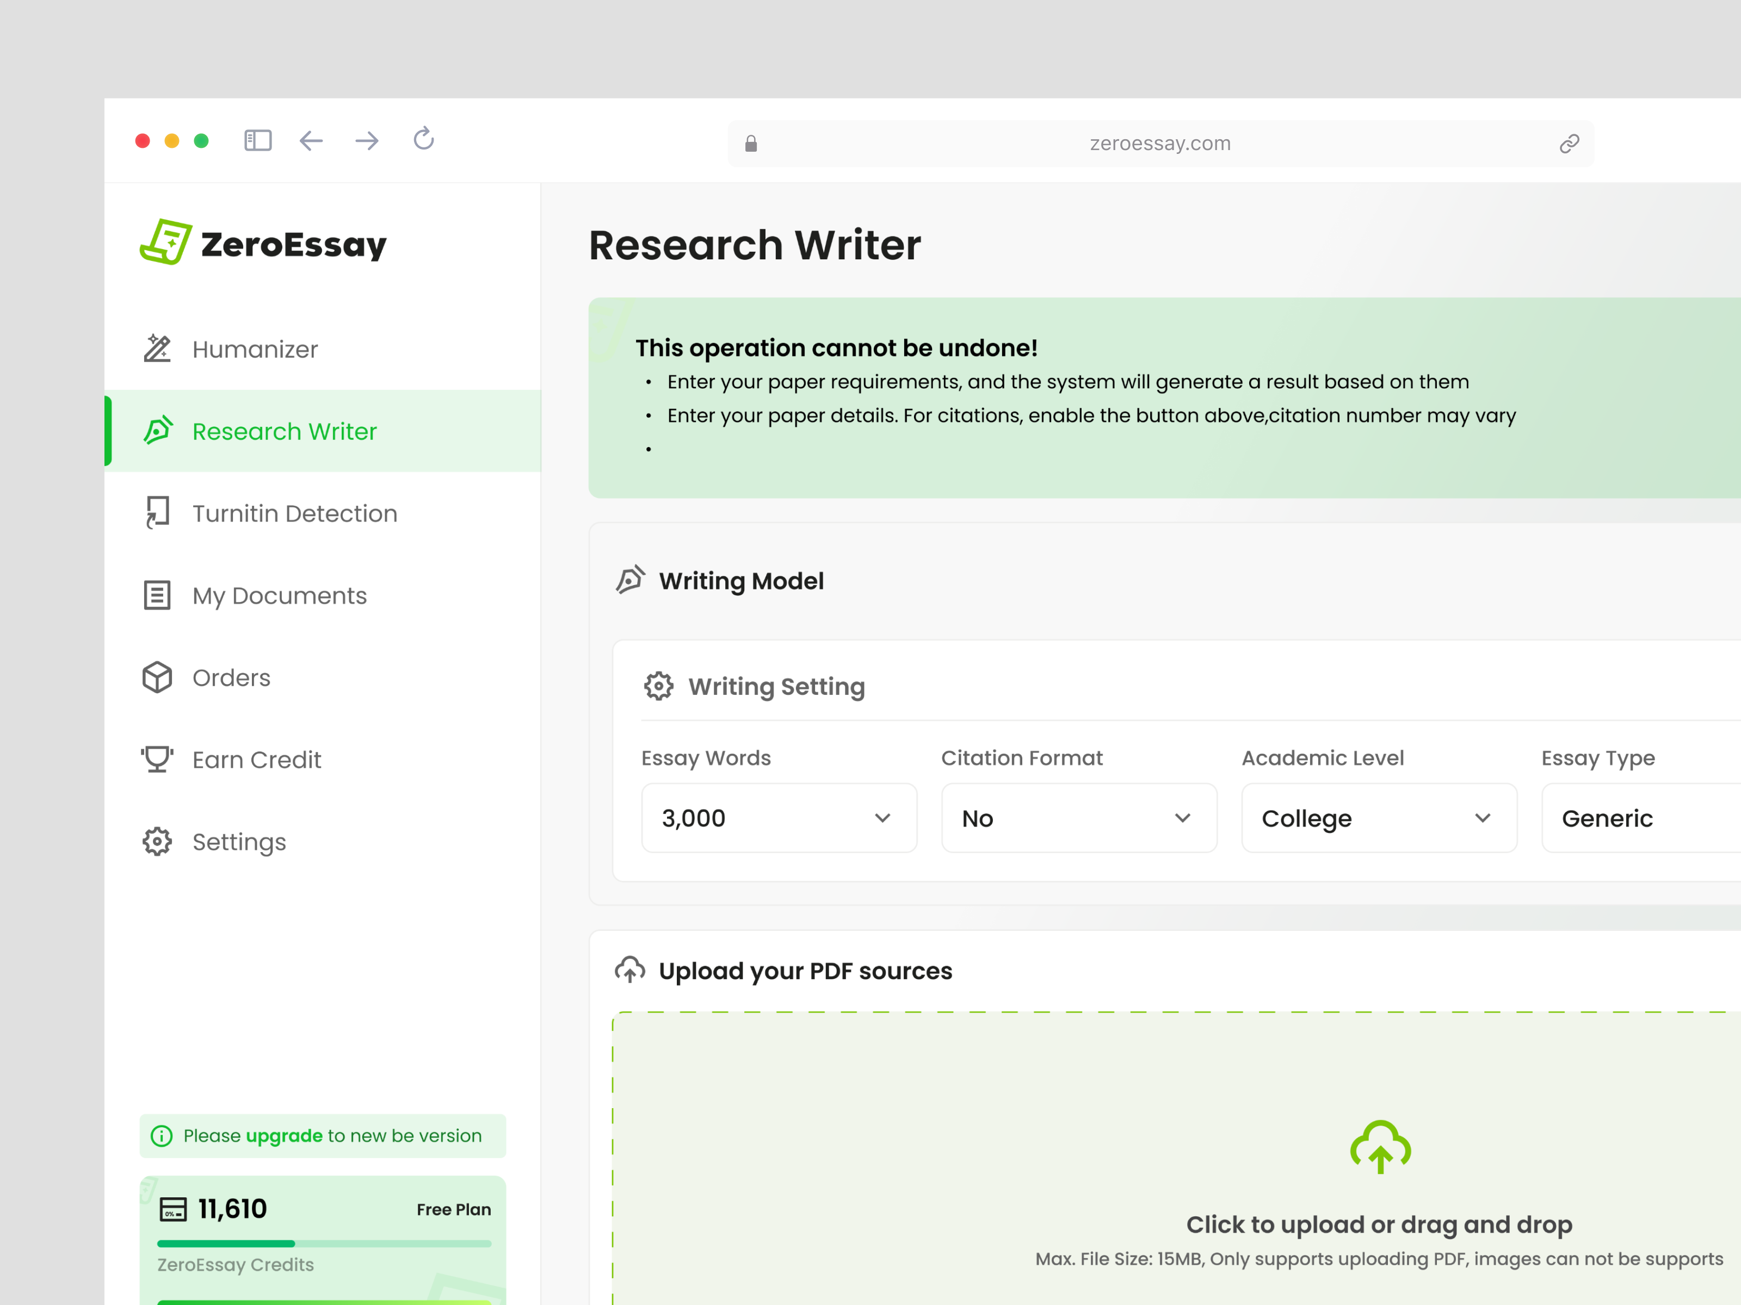The height and width of the screenshot is (1305, 1741).
Task: Click the My Documents document icon
Action: pos(157,595)
